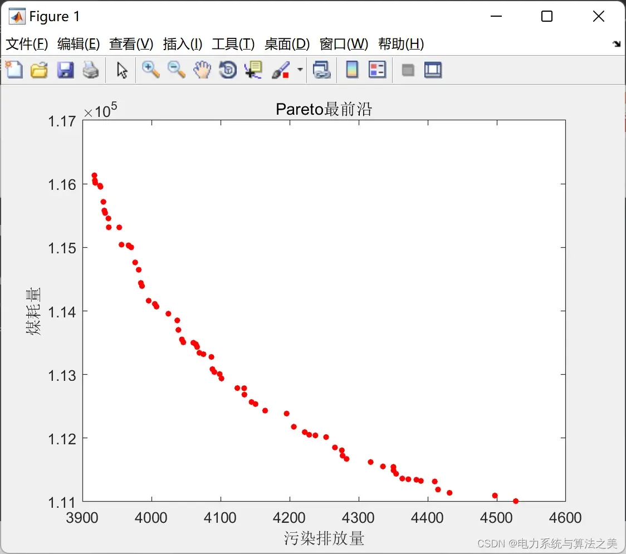This screenshot has width=626, height=554.
Task: Expand the Brush color dropdown arrow
Action: 300,70
